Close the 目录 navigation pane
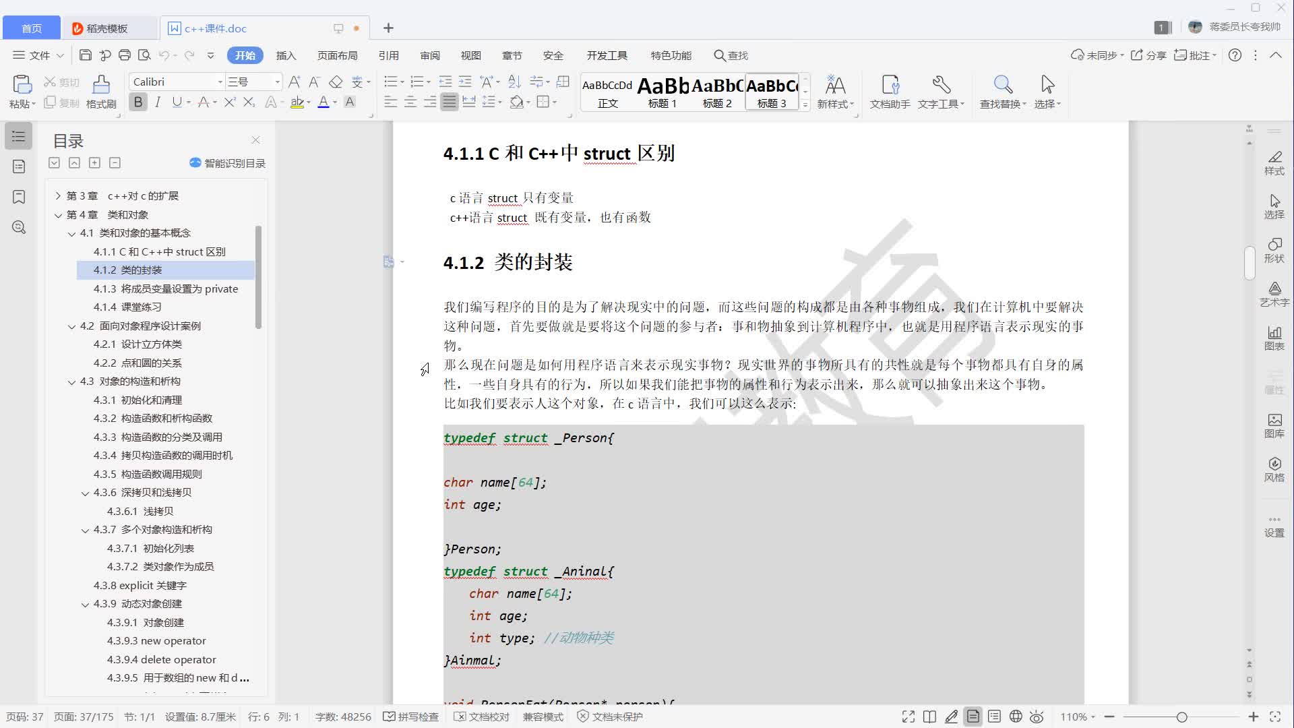Viewport: 1294px width, 728px height. pos(255,140)
